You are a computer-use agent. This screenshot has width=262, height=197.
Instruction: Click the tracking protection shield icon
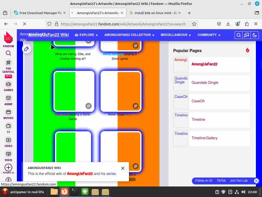click(x=49, y=24)
